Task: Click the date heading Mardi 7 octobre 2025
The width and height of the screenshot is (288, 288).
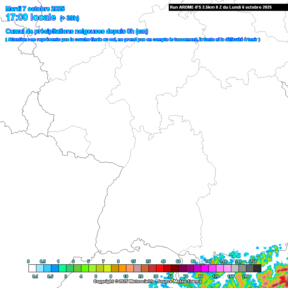Action: pyautogui.click(x=35, y=9)
